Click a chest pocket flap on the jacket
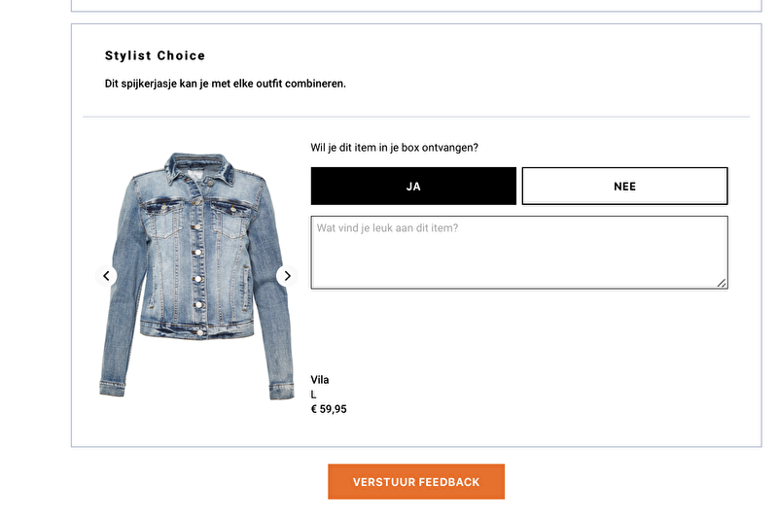The width and height of the screenshot is (778, 517). pos(162,208)
